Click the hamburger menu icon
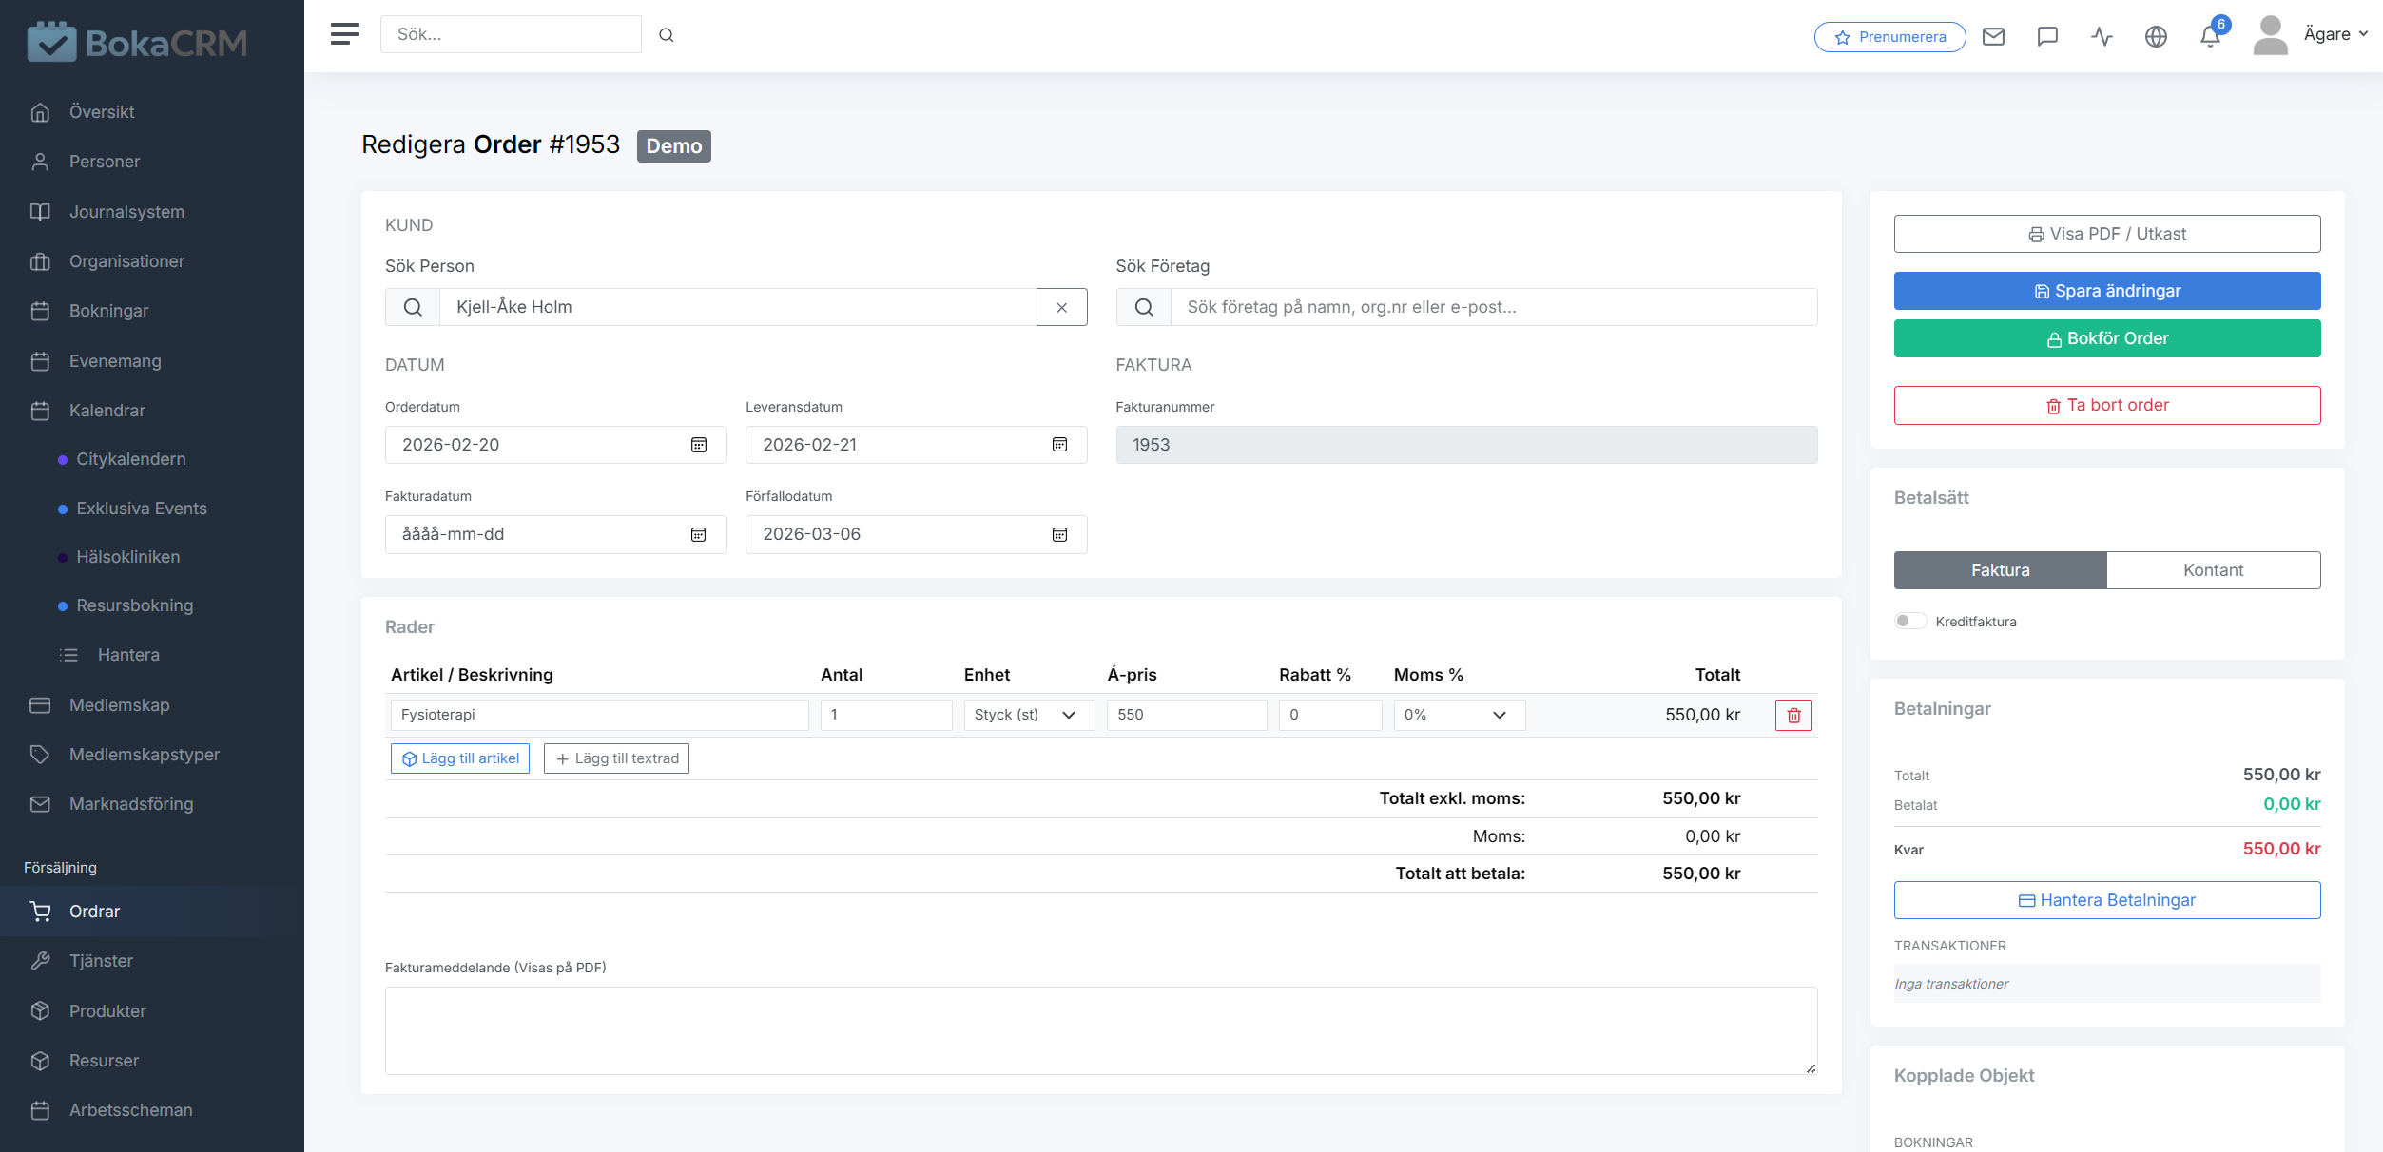The height and width of the screenshot is (1152, 2383). 344,34
